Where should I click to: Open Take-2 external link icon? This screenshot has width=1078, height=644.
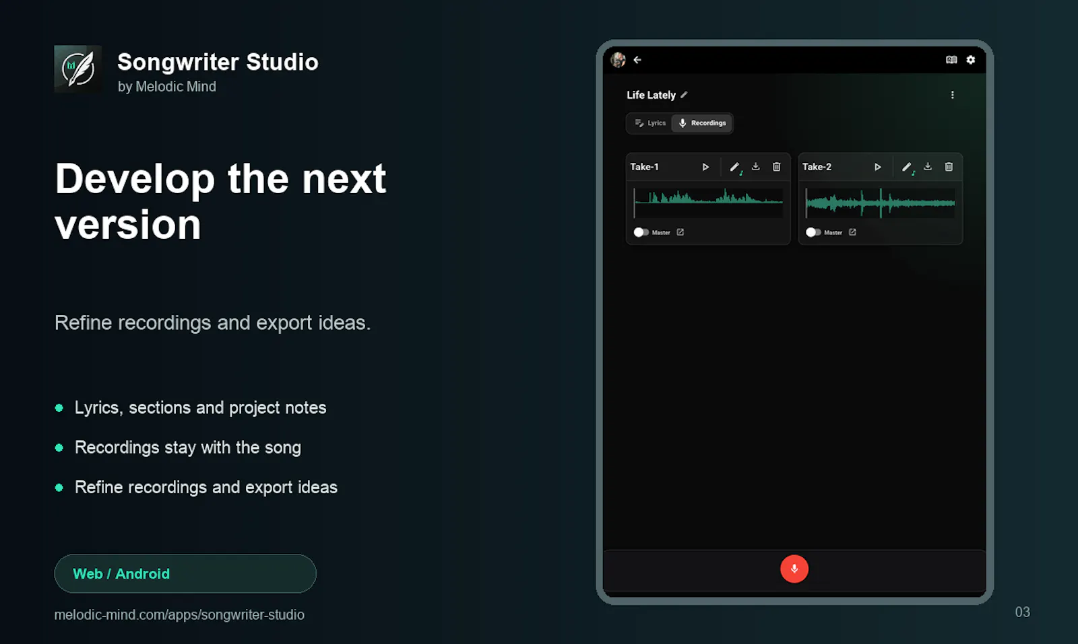(x=852, y=232)
